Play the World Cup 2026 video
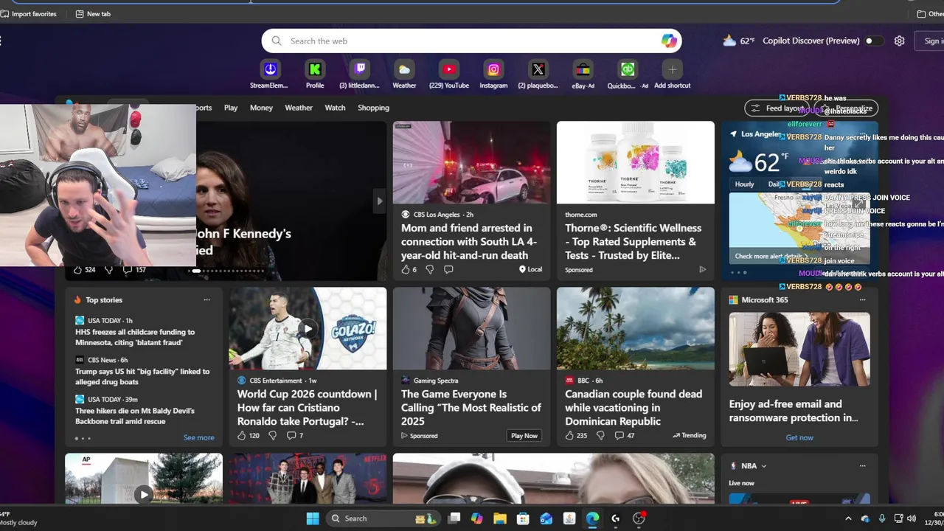The image size is (944, 531). click(x=308, y=329)
